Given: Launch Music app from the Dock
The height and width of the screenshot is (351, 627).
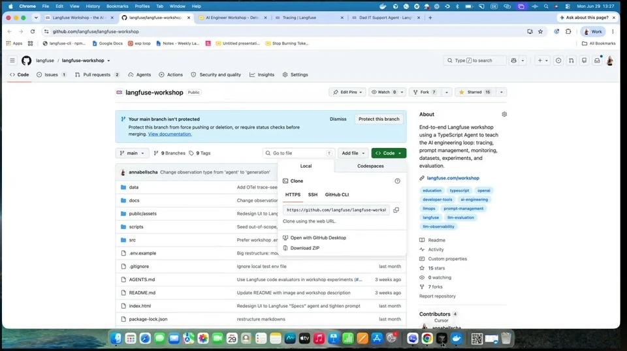Looking at the screenshot, I should point(319,339).
